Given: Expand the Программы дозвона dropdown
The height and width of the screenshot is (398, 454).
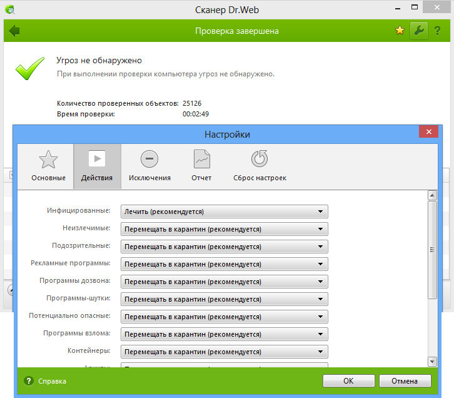Looking at the screenshot, I should tap(224, 282).
